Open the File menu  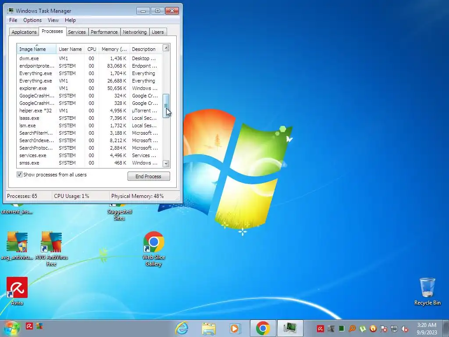[13, 20]
